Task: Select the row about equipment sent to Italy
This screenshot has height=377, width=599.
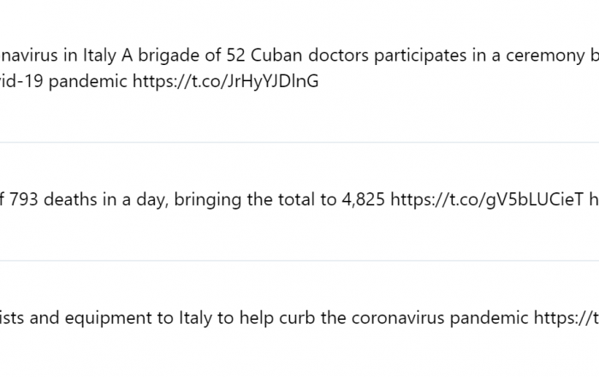Action: click(x=299, y=320)
